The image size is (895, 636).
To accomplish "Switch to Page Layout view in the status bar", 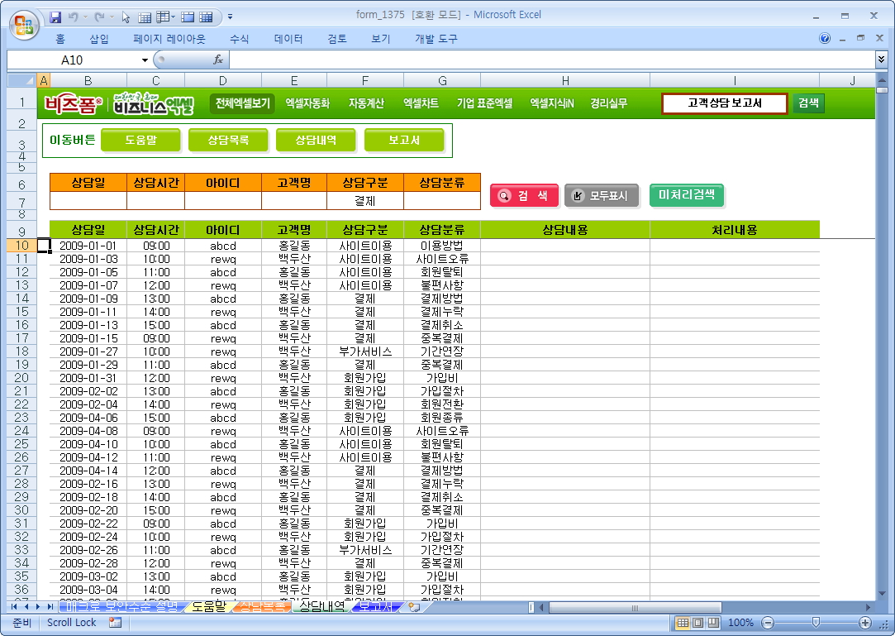I will coord(697,623).
